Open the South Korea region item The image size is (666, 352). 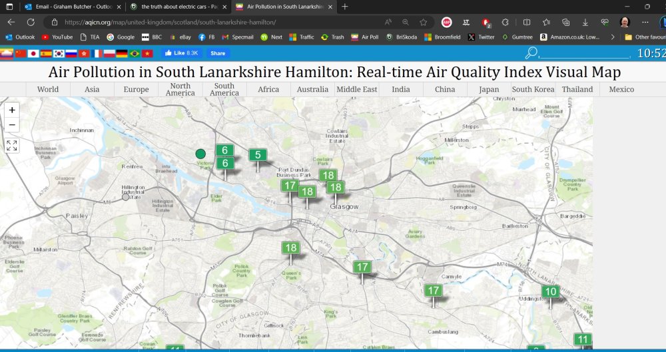533,90
